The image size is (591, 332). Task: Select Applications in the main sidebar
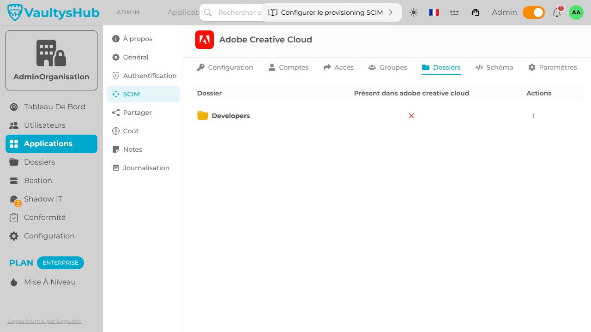pos(51,144)
